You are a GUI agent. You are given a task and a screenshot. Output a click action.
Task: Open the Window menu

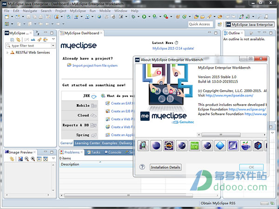pyautogui.click(x=120, y=11)
